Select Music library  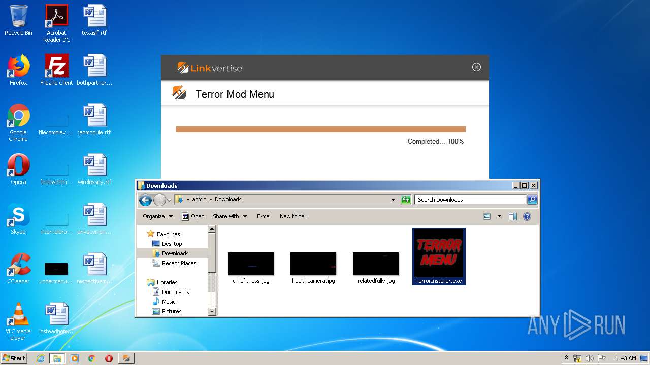[165, 302]
